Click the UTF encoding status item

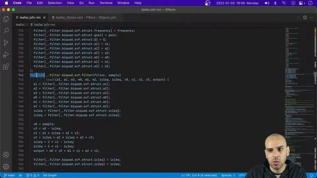point(242,175)
